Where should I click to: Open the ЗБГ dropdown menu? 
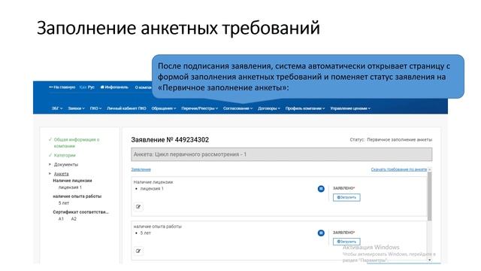click(x=57, y=108)
